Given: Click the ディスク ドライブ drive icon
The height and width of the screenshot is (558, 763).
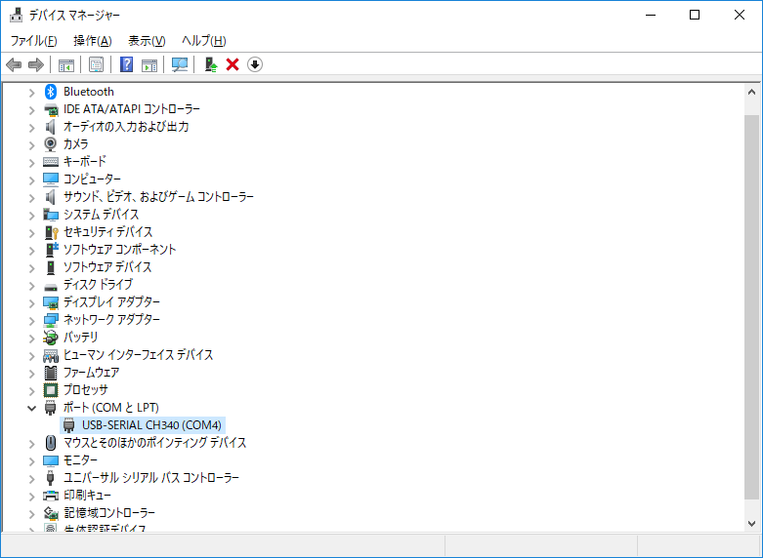Looking at the screenshot, I should 51,287.
